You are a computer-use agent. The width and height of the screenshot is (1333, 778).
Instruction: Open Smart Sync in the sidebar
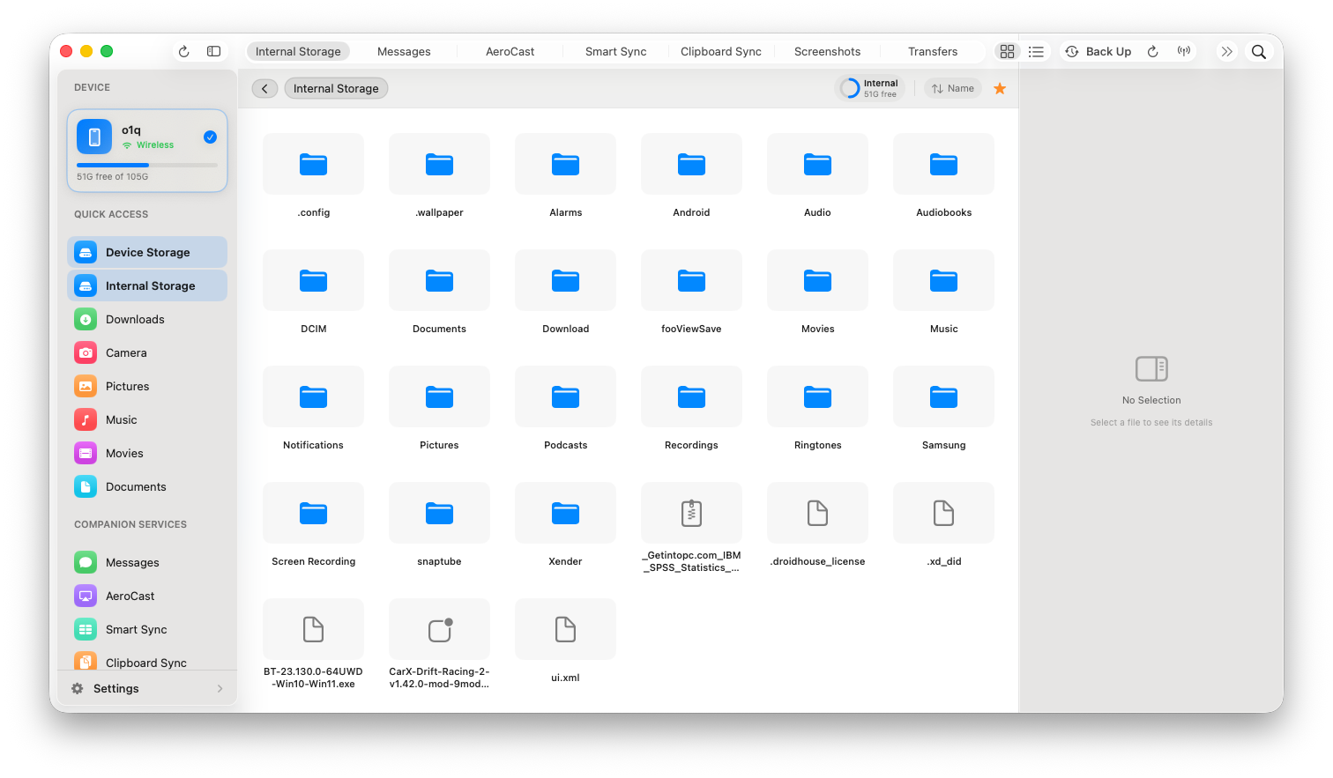click(147, 629)
